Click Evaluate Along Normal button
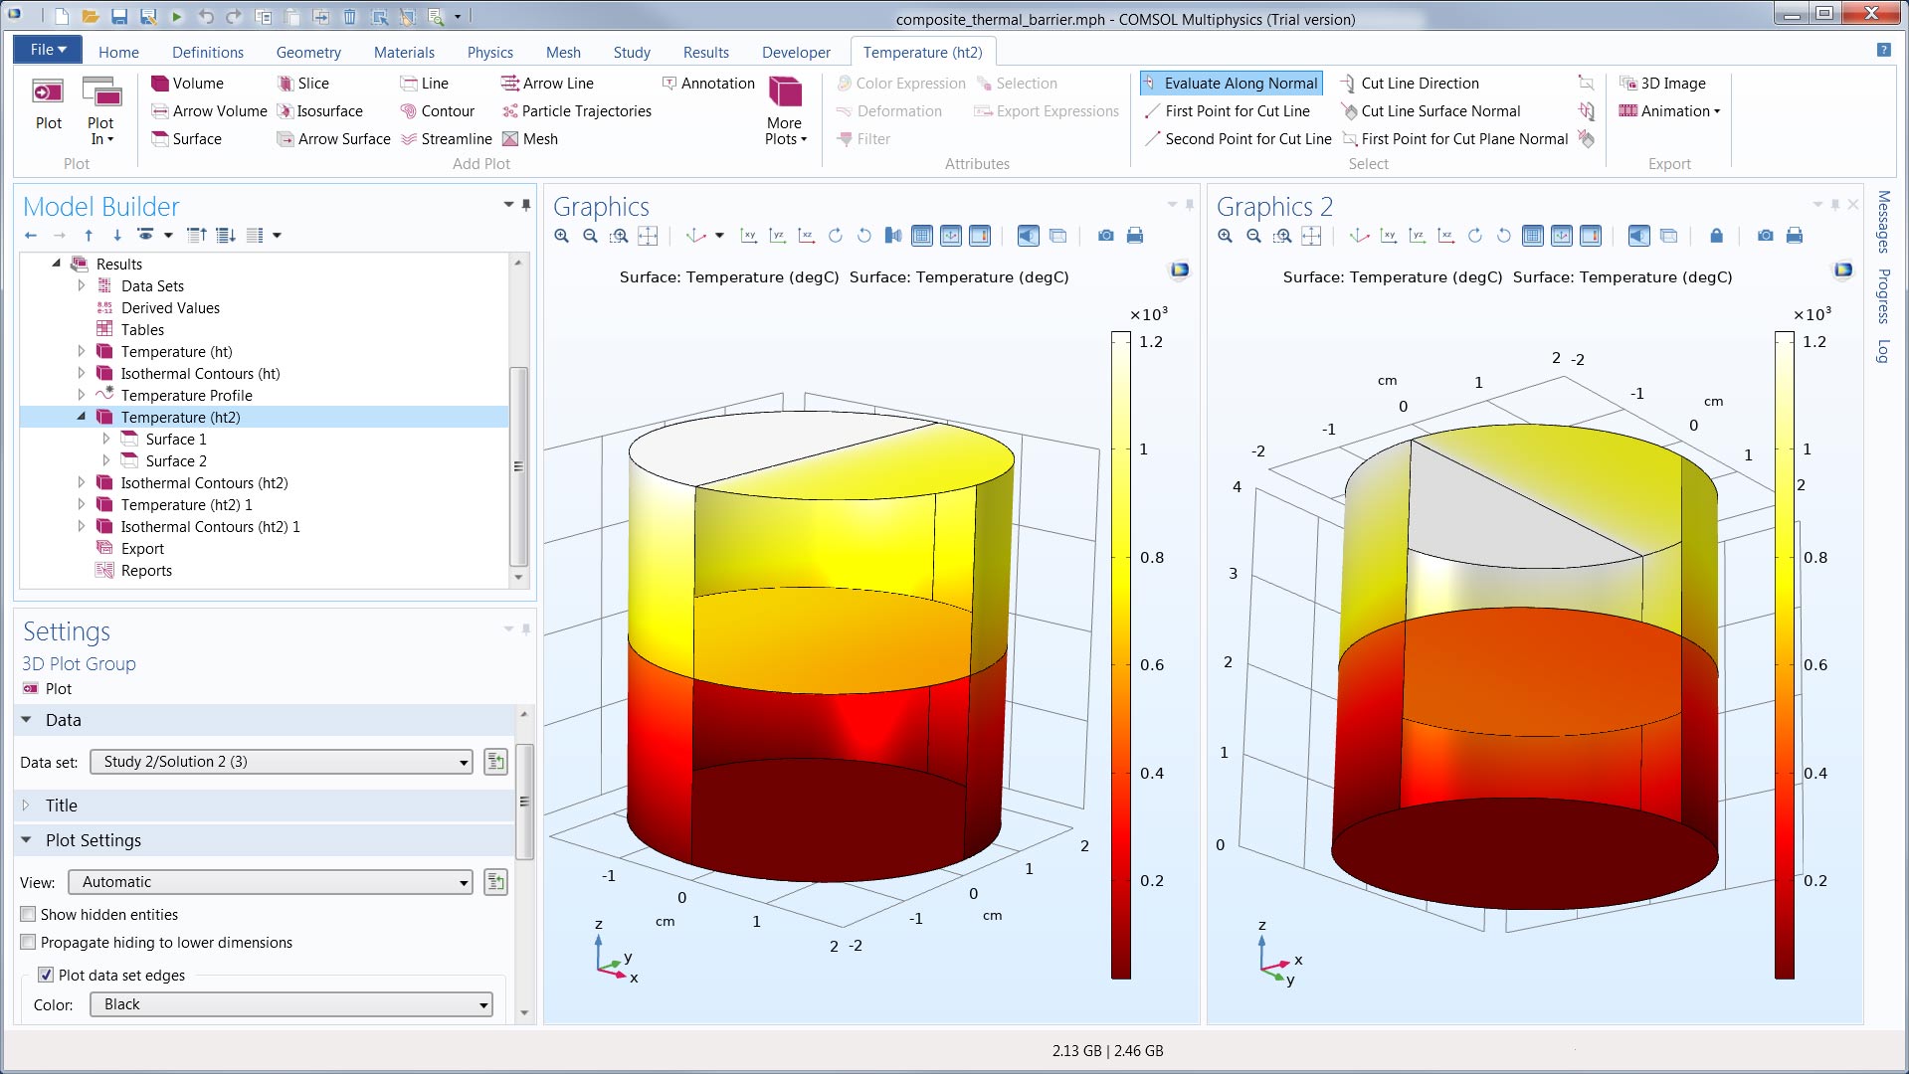The image size is (1909, 1074). [1232, 84]
